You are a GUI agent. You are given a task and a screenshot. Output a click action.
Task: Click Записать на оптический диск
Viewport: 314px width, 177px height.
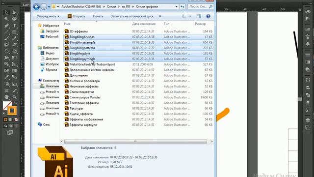coord(132,16)
